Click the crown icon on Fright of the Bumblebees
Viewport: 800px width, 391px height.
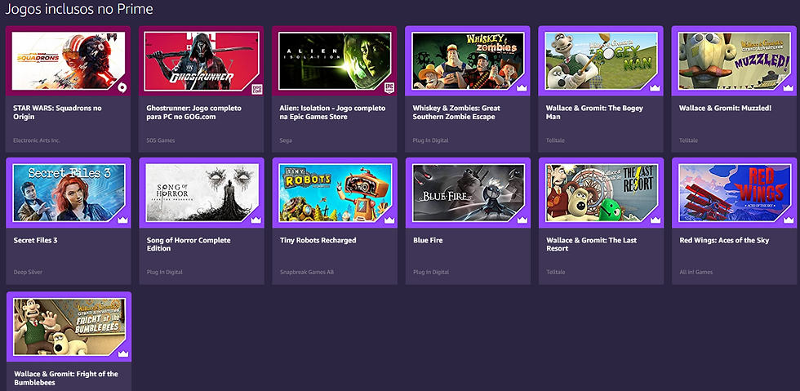pos(122,353)
